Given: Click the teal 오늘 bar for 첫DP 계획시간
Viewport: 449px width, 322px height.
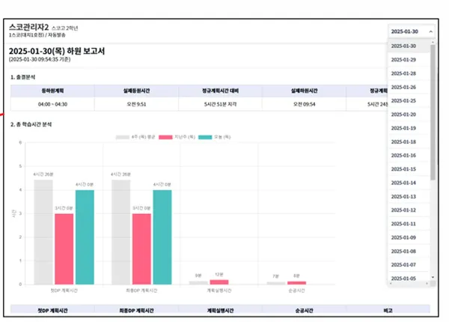Looking at the screenshot, I should [x=85, y=237].
